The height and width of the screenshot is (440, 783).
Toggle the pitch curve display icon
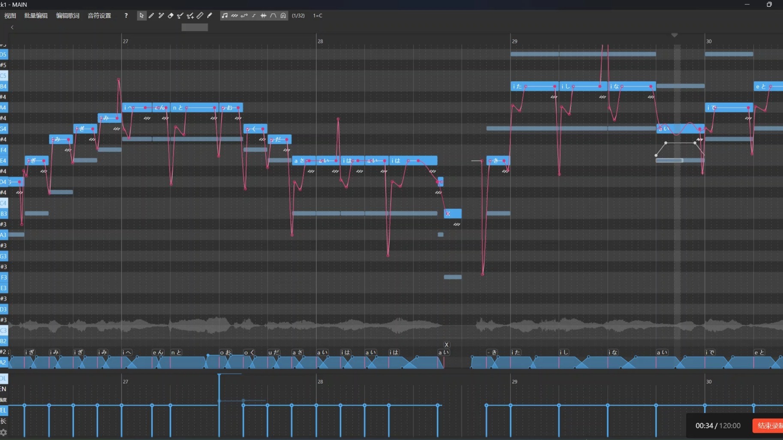(x=254, y=15)
